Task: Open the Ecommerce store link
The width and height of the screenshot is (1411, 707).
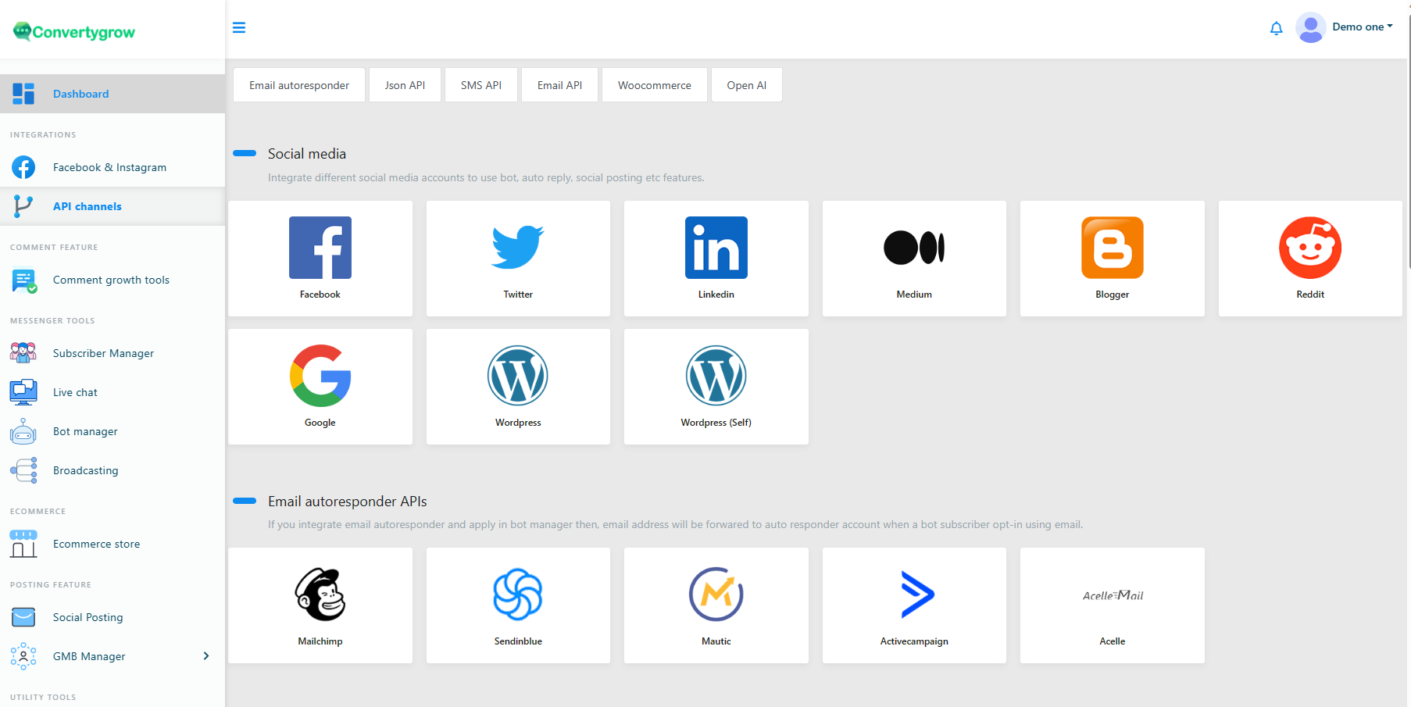Action: 97,544
